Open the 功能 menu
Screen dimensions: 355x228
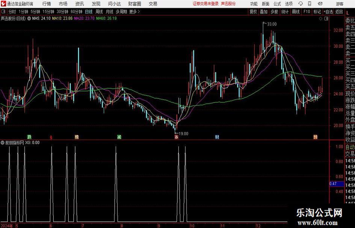pyautogui.click(x=254, y=4)
